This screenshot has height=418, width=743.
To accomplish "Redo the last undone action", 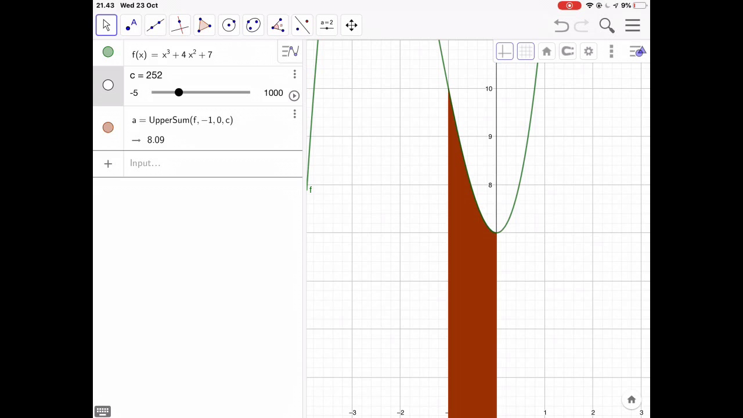I will pos(582,26).
